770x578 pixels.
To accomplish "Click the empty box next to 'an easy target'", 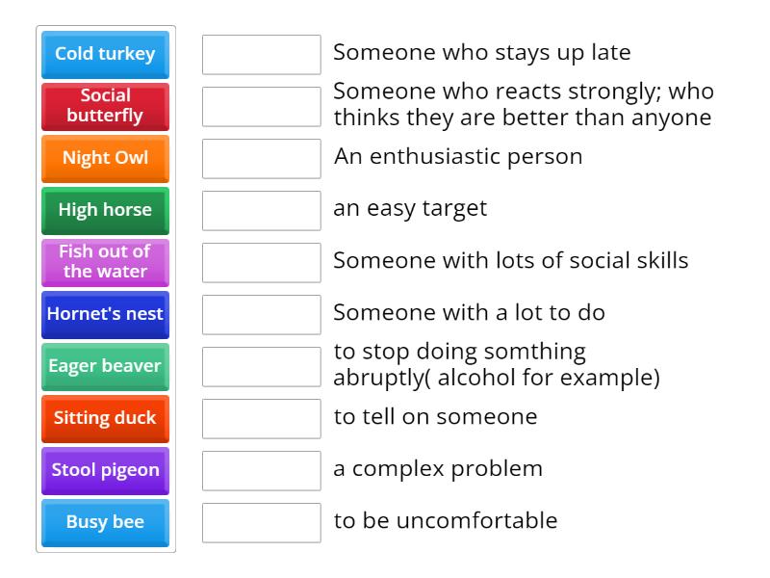I will pos(261,211).
